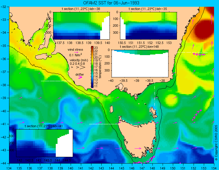Click '152.5' on lat=-35 inset axis
This screenshot has height=170, width=219.
tap(159, 43)
